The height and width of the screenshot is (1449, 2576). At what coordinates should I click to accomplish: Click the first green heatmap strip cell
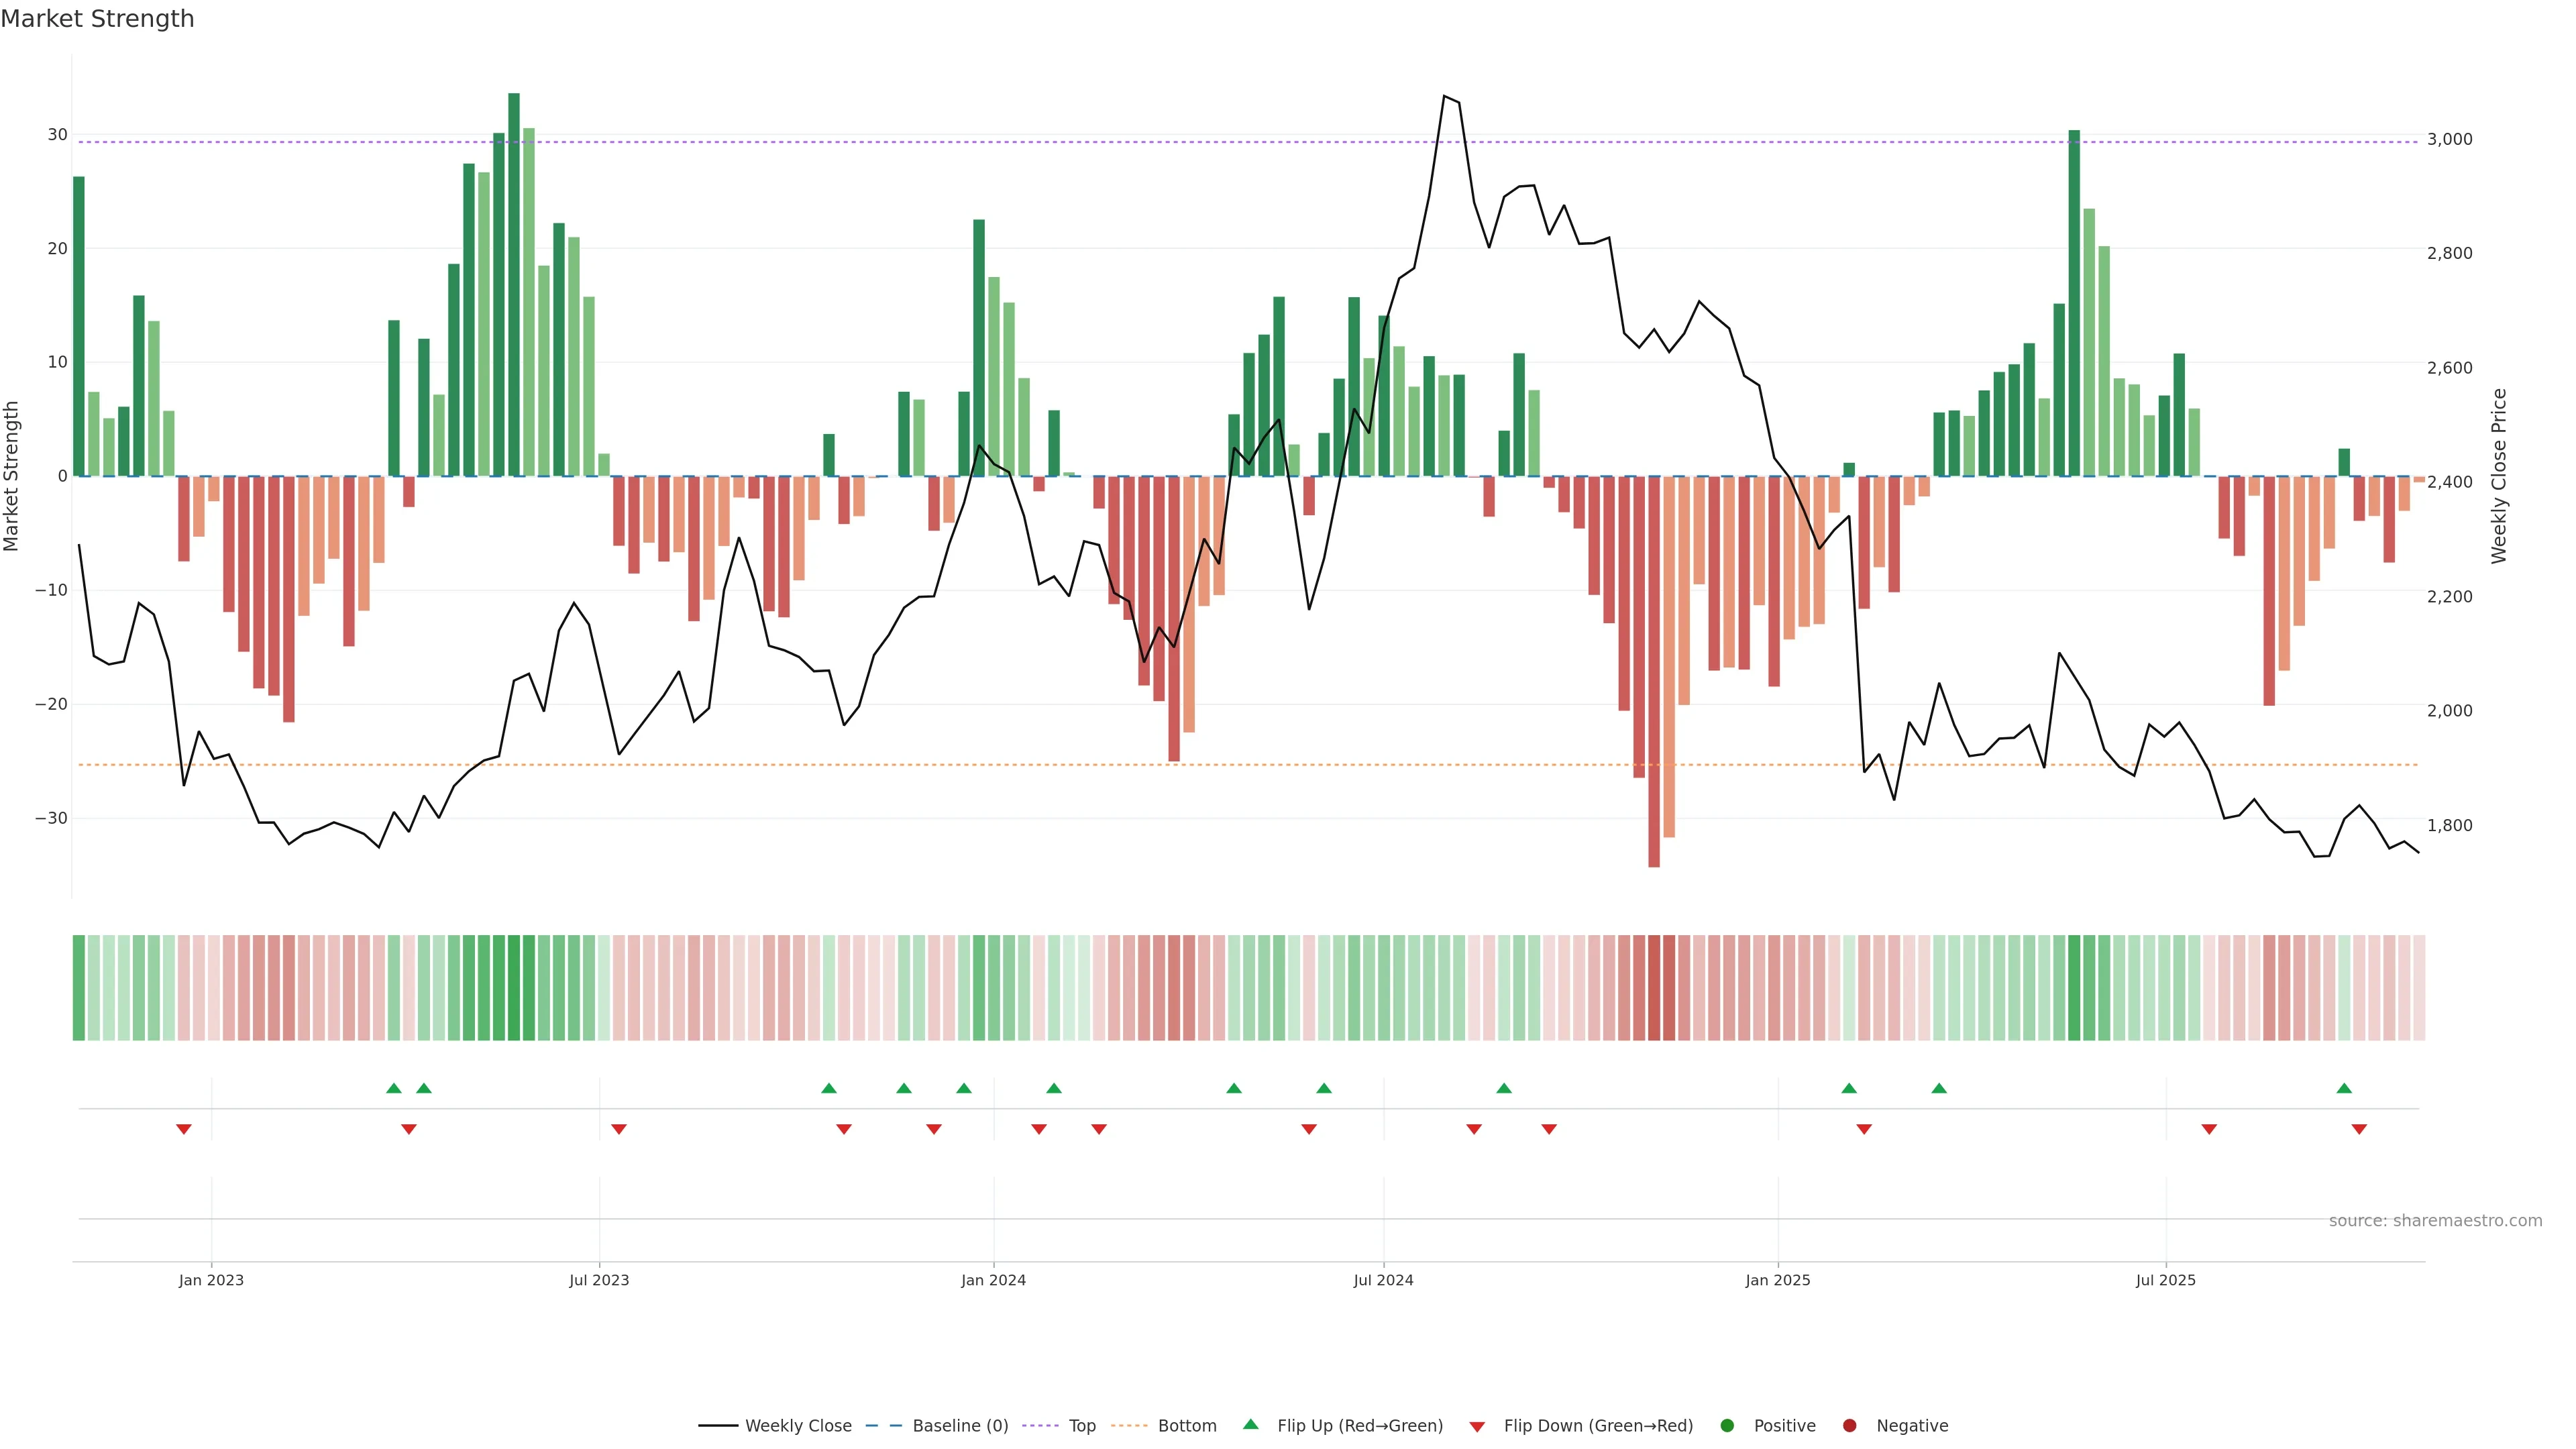pyautogui.click(x=79, y=987)
